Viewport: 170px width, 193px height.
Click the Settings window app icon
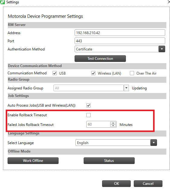[2, 2]
